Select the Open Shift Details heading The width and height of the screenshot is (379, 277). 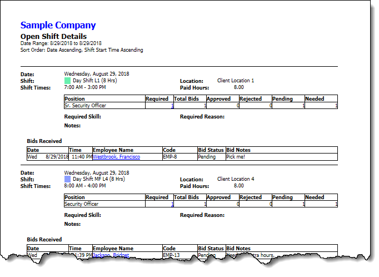(53, 36)
